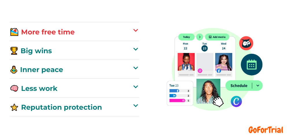Viewport: 287px width, 136px height.
Task: Select Tuesday 23 in the calendar
Action: pyautogui.click(x=205, y=48)
